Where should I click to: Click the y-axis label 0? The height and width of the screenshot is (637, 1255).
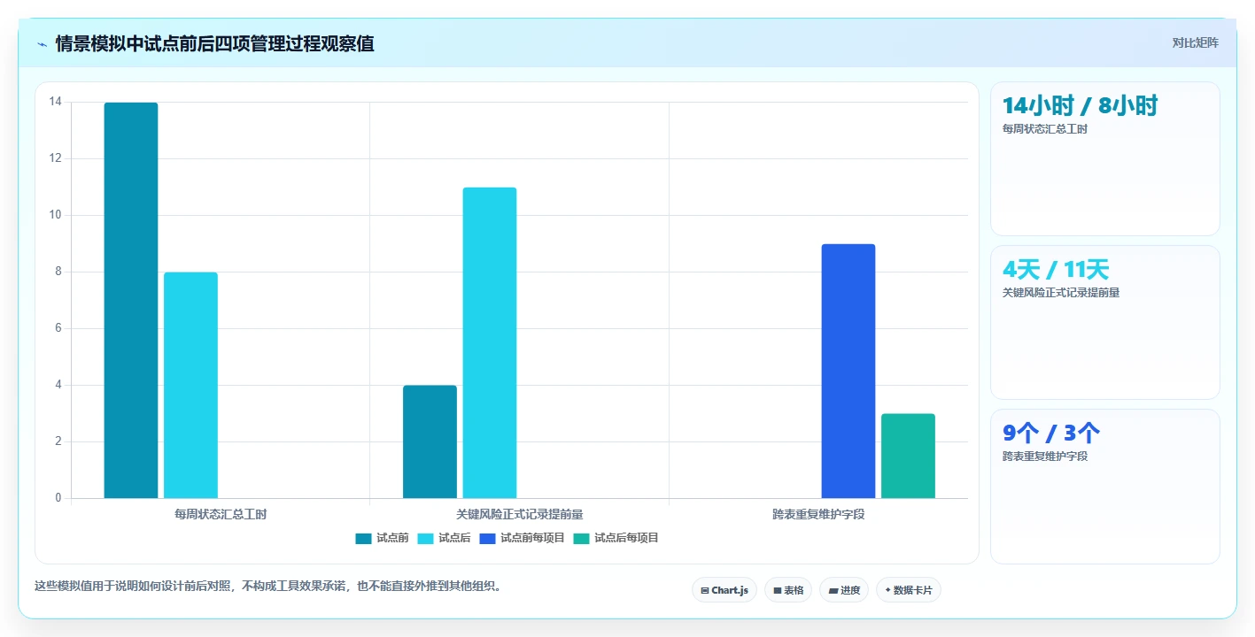pos(58,498)
